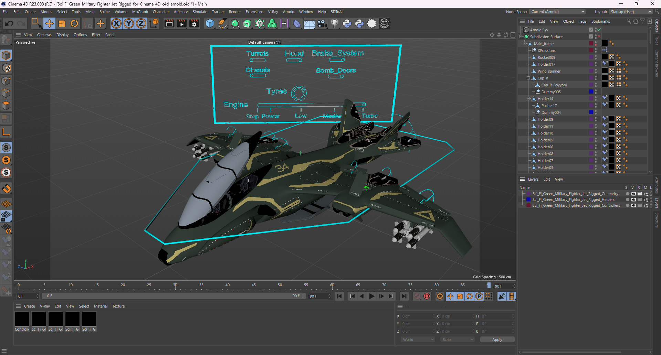Click the orange magnet snap icon
661x355 pixels.
(6, 189)
